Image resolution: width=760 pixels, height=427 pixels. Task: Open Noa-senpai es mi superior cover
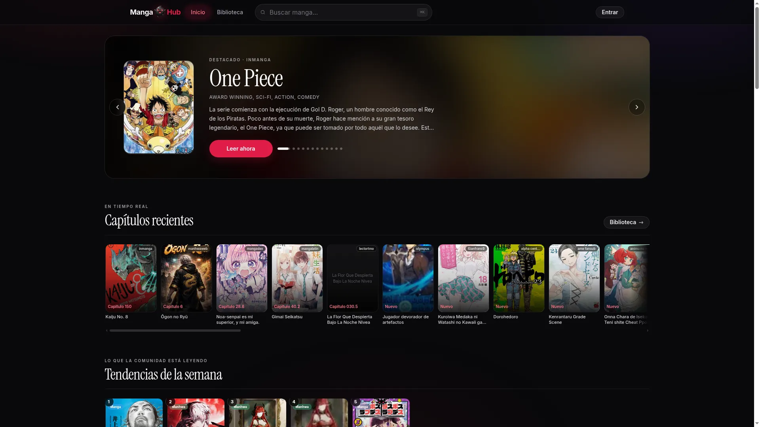click(x=242, y=278)
